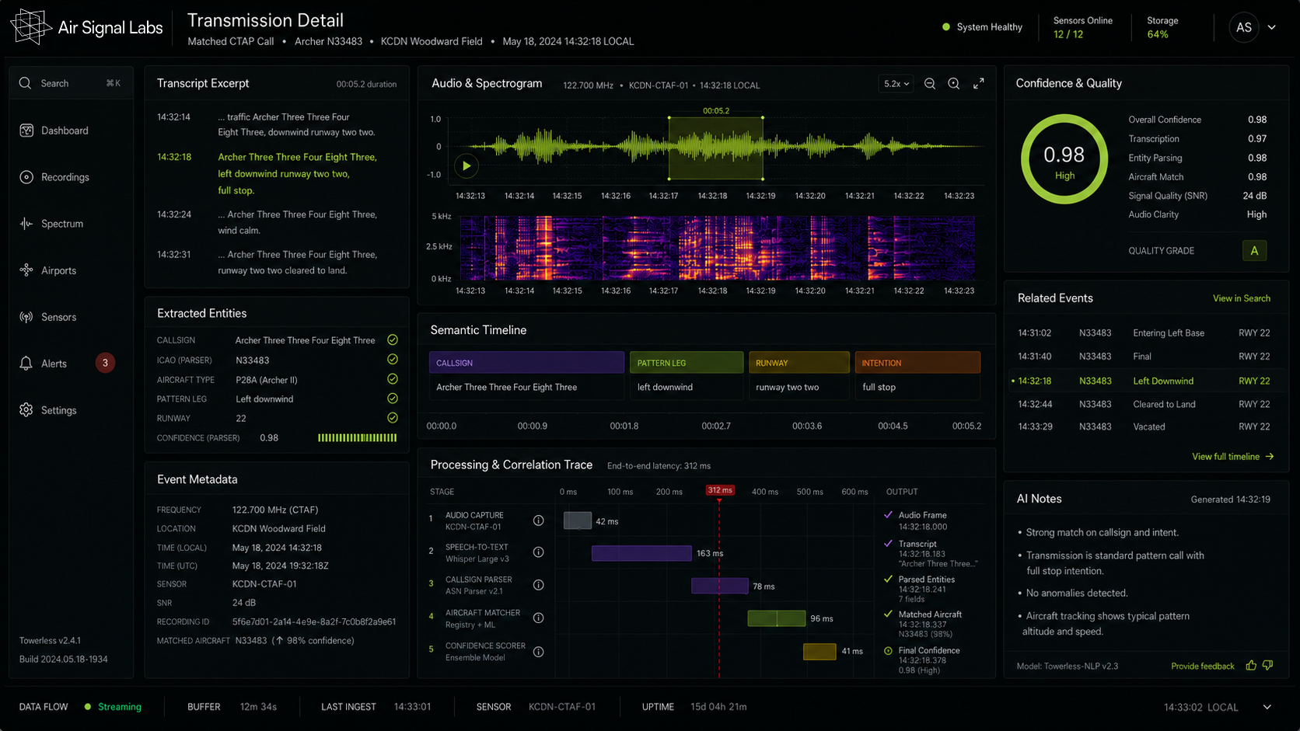Select the RUNWAY timeline segment
Screen dimensions: 1300x731
(x=799, y=363)
